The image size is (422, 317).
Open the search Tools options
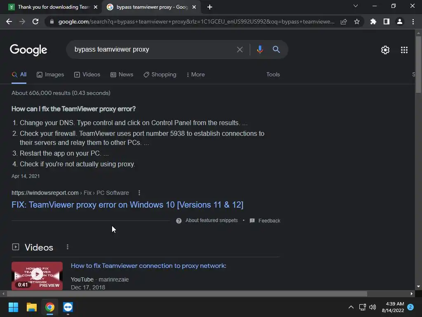point(273,75)
